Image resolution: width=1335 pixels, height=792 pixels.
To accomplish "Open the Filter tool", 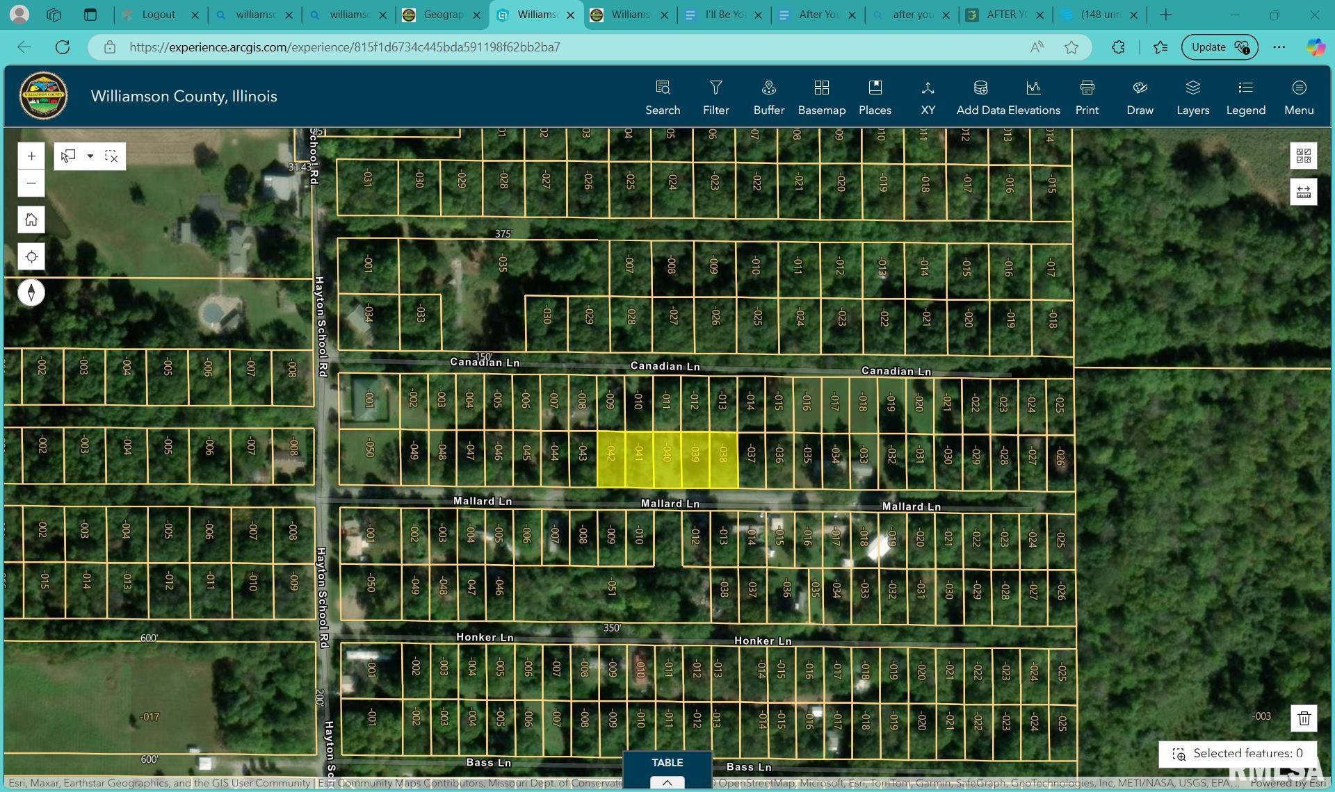I will pyautogui.click(x=715, y=97).
